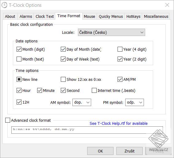Click the See T-Clock Help.rtf link
Screen dimensions: 174x158
click(118, 124)
